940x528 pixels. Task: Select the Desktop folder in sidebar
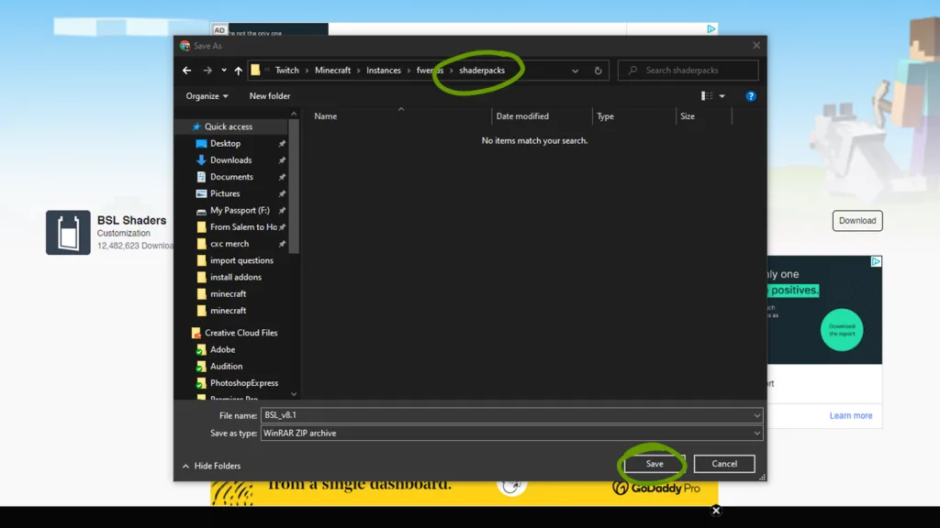pyautogui.click(x=225, y=143)
